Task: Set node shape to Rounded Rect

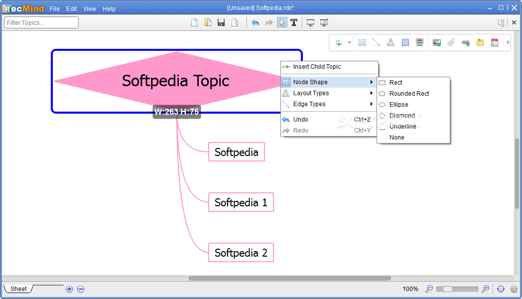Action: pos(413,94)
